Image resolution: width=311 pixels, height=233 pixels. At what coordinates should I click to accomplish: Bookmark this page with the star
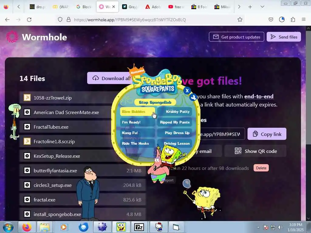pos(240,20)
